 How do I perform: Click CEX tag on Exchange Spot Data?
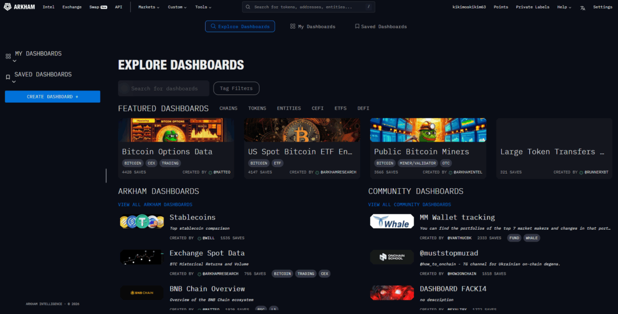pos(324,274)
